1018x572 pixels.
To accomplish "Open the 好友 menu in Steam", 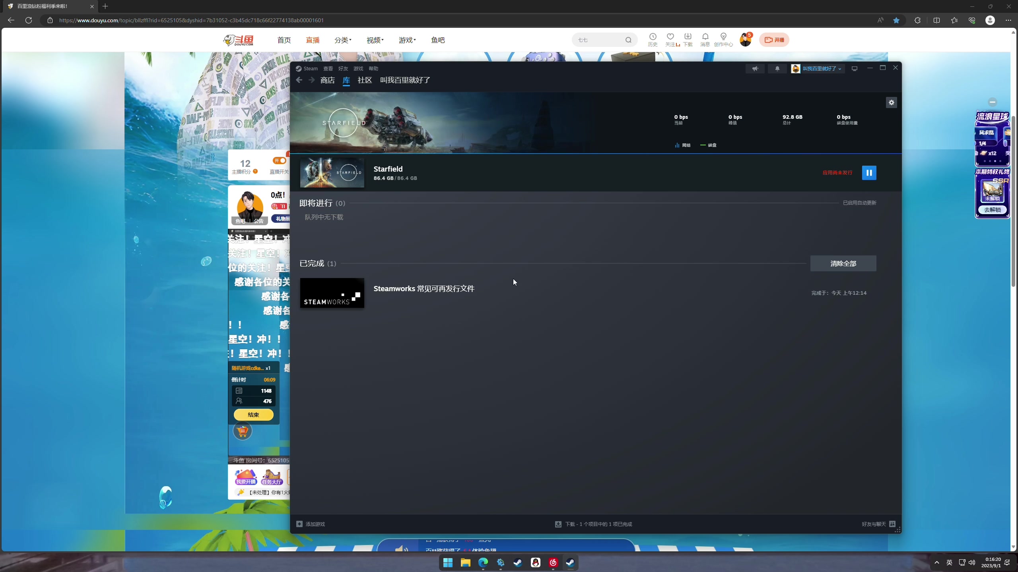I will [x=343, y=69].
